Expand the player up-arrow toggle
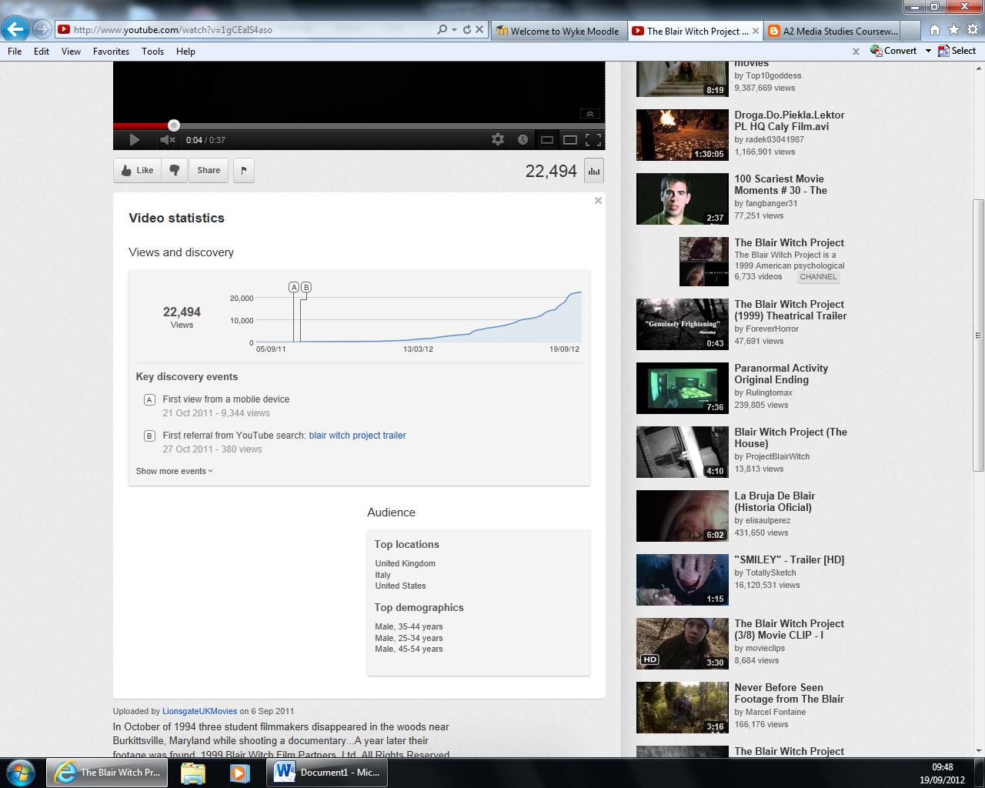 [590, 114]
